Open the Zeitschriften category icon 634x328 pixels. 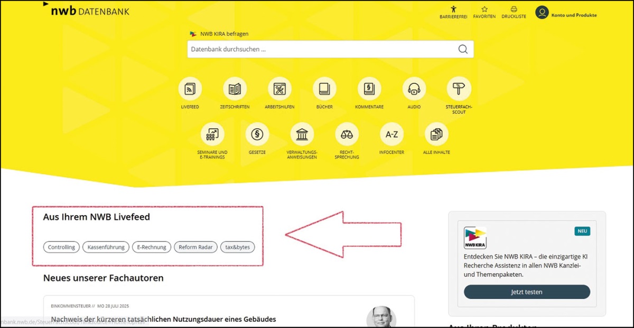[x=235, y=89]
